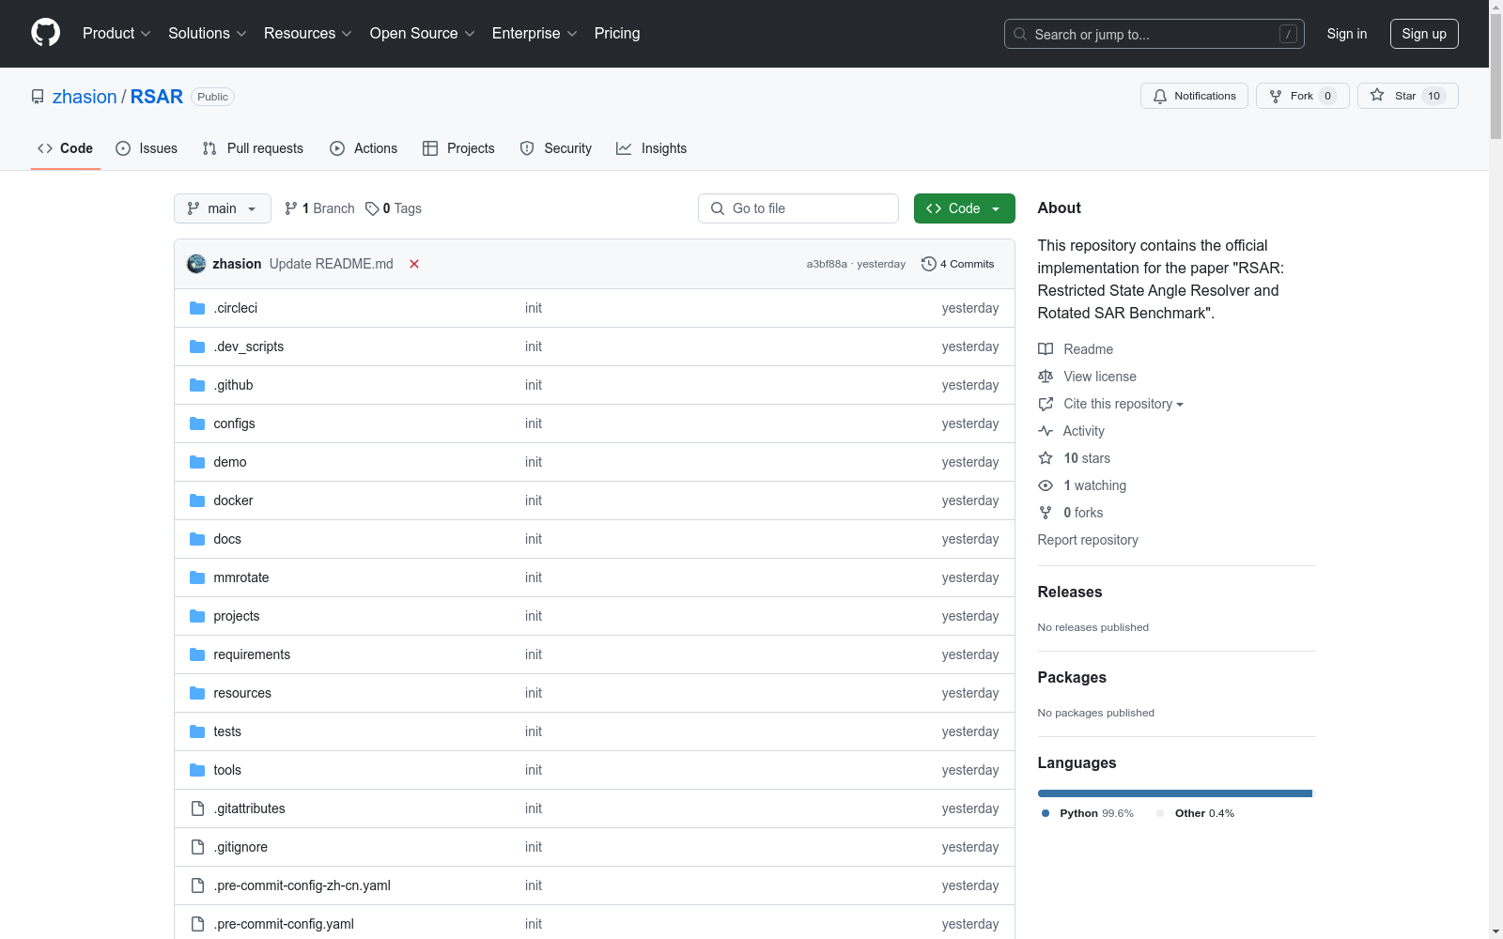Image resolution: width=1503 pixels, height=939 pixels.
Task: Click the Other 0.4% language entry
Action: point(1196,813)
